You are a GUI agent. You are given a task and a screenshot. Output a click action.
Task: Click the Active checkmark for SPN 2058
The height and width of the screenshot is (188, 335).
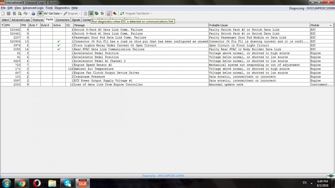(59, 49)
